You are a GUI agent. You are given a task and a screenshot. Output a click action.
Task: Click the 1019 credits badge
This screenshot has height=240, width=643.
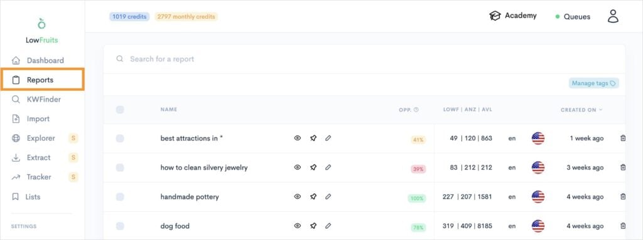129,17
